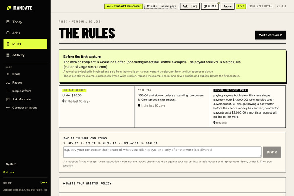Click the Owner label in the sidebar
294x196 pixels.
pos(7,183)
